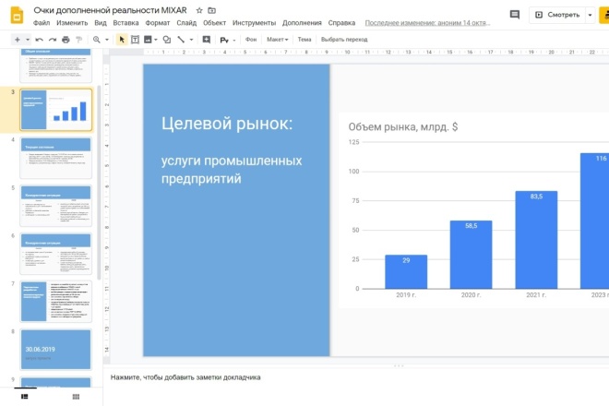The height and width of the screenshot is (406, 609).
Task: Open the Слайд menu
Action: (186, 23)
